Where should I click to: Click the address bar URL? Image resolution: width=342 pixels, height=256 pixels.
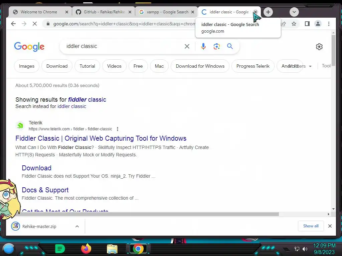[124, 24]
